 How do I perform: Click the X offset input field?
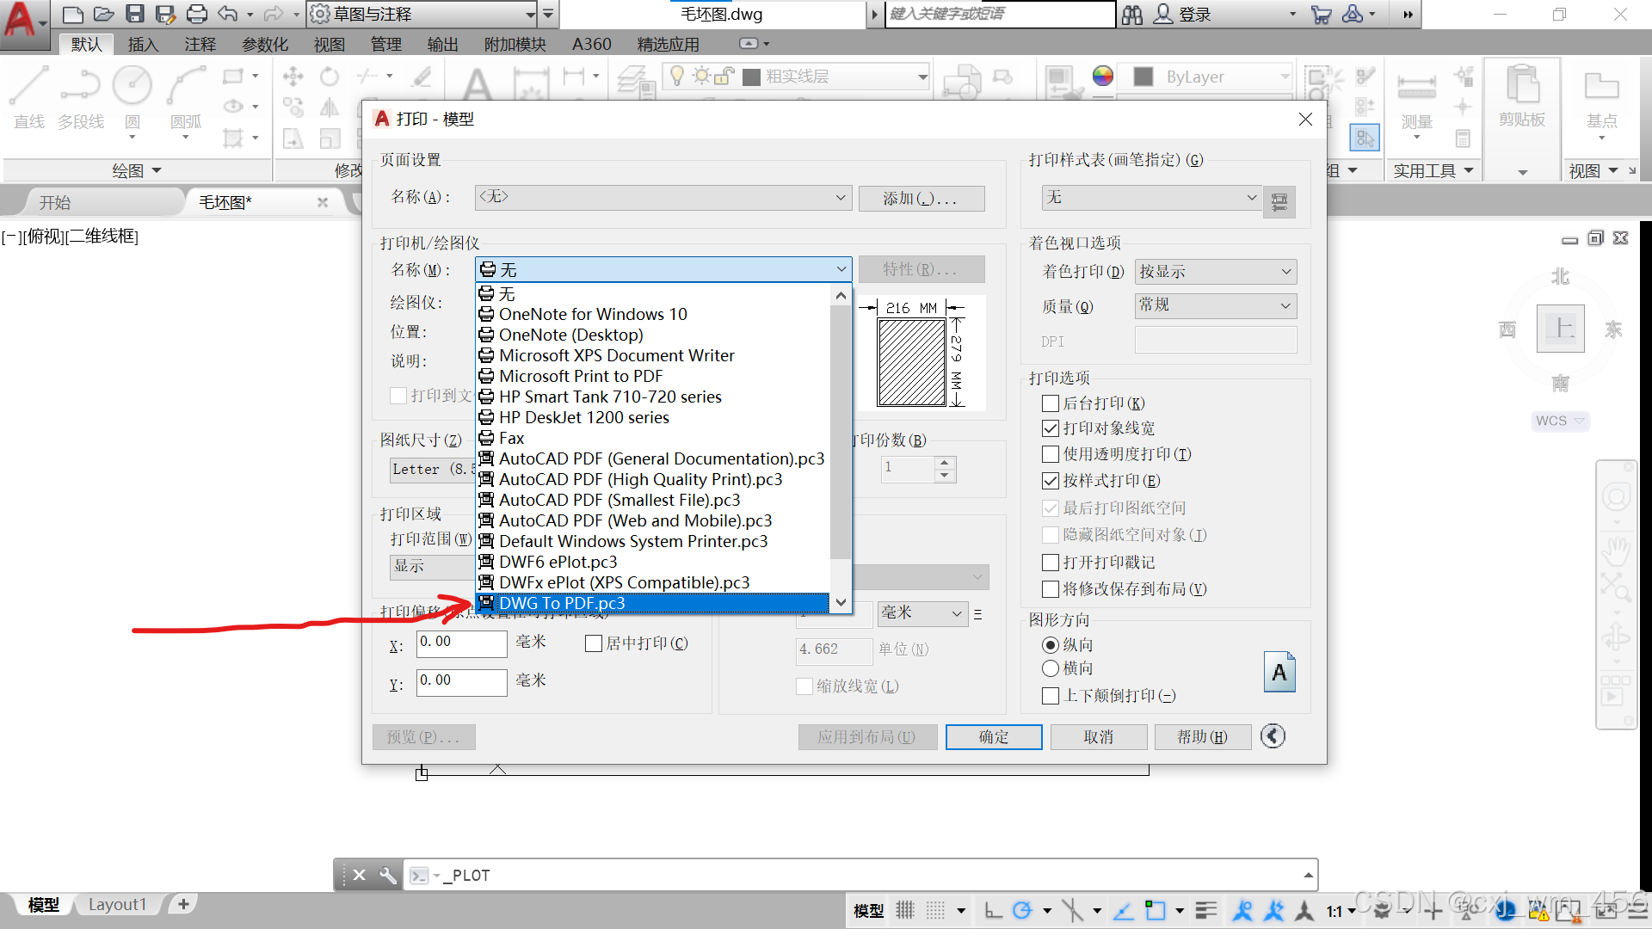point(461,643)
